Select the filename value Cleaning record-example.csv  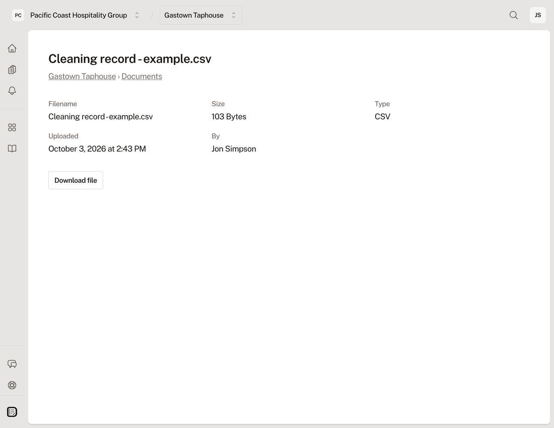[x=101, y=116]
